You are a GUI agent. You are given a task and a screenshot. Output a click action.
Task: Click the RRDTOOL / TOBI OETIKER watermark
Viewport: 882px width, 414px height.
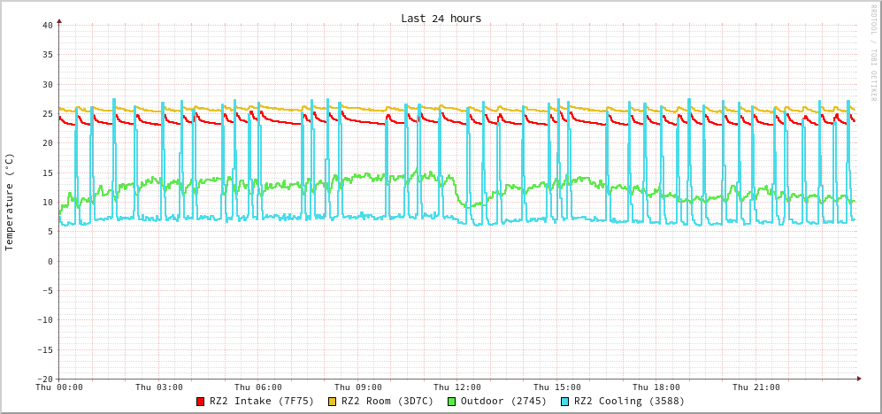[x=873, y=53]
